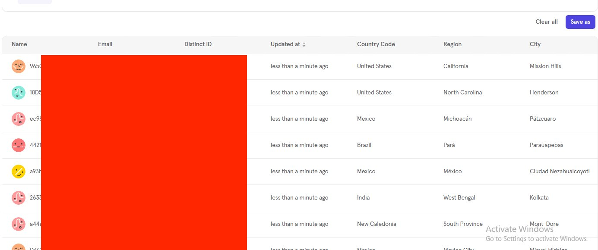
Task: Click the Country Code column header
Action: pyautogui.click(x=376, y=44)
